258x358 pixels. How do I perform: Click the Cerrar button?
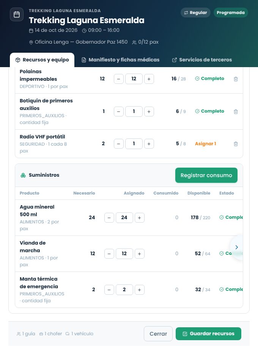pyautogui.click(x=158, y=334)
